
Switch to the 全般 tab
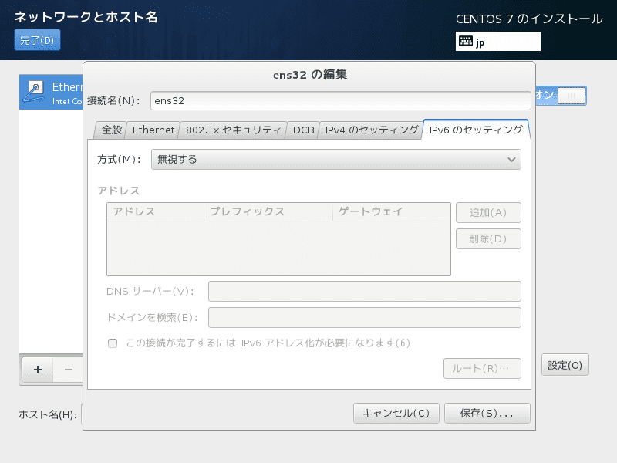point(112,130)
